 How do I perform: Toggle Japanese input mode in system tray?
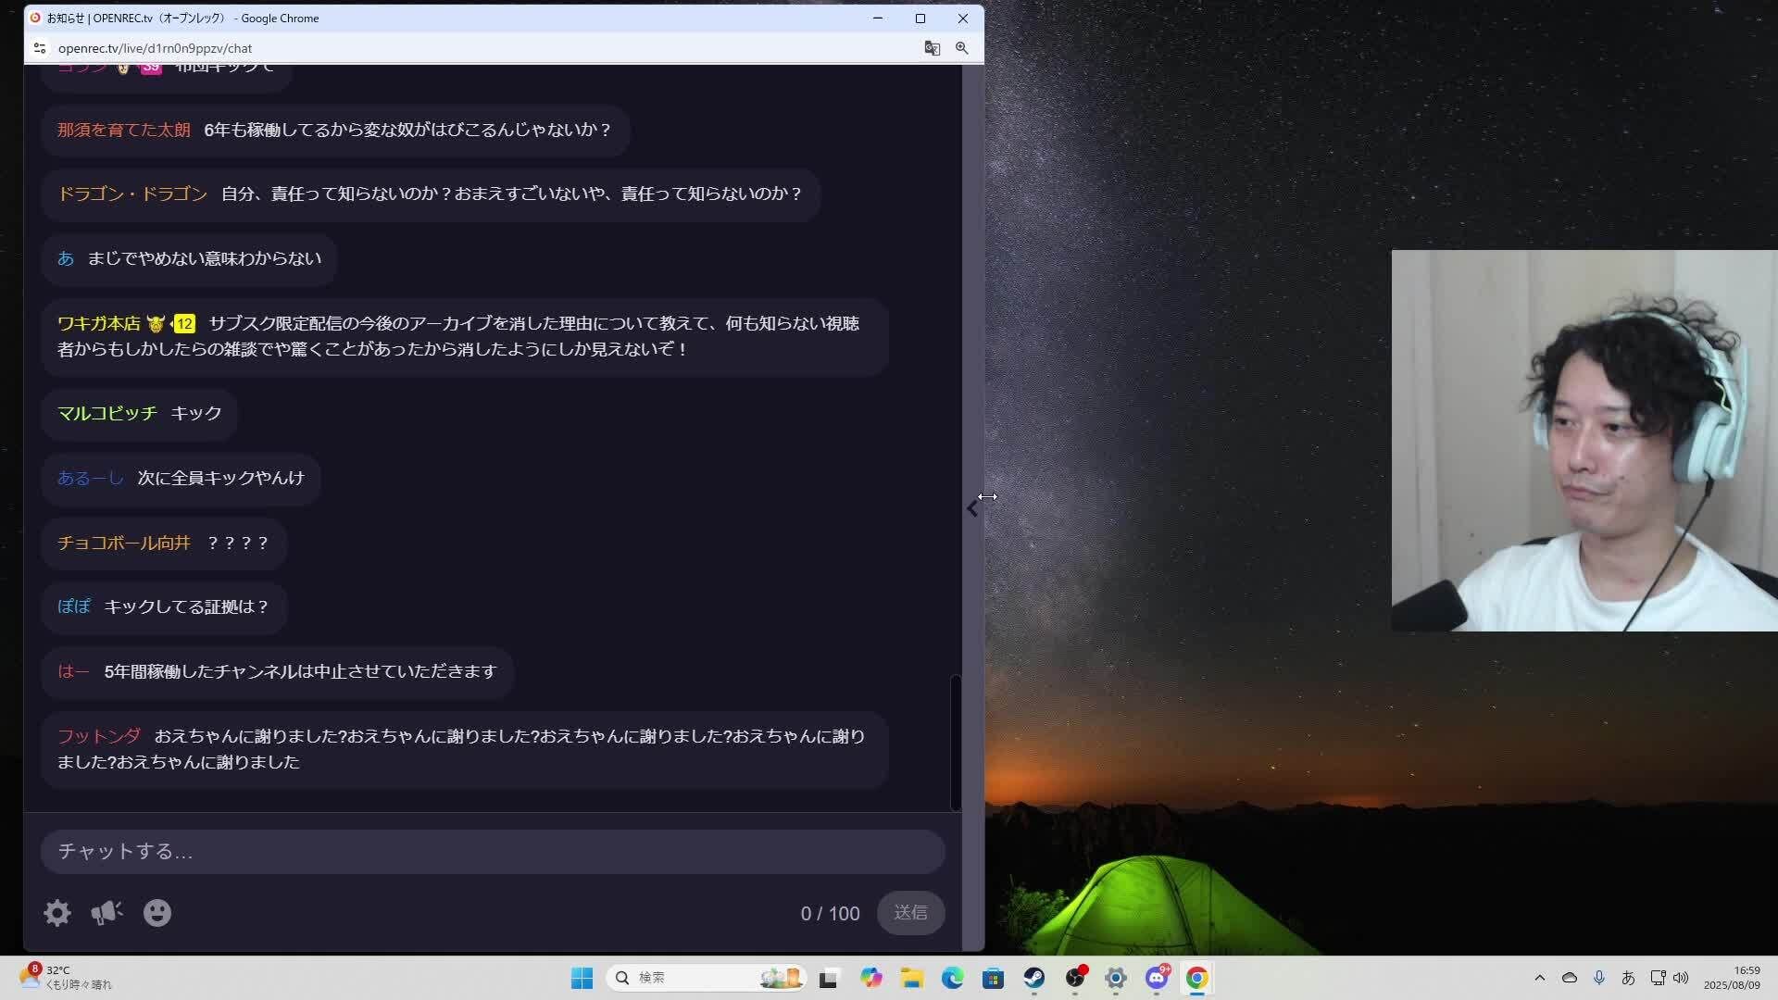(x=1629, y=978)
